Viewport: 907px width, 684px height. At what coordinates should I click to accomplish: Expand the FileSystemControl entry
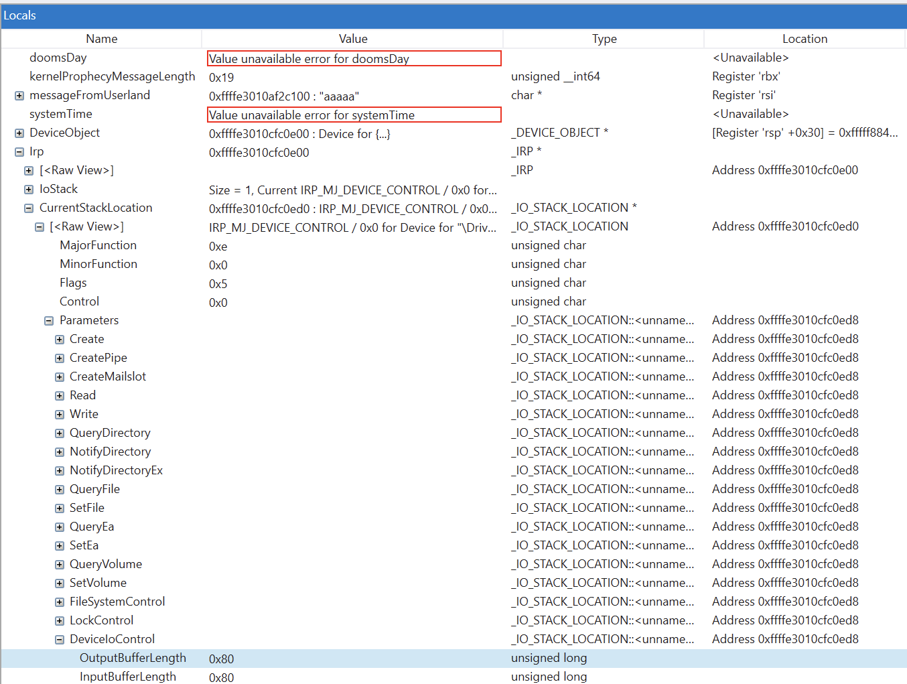pyautogui.click(x=60, y=602)
